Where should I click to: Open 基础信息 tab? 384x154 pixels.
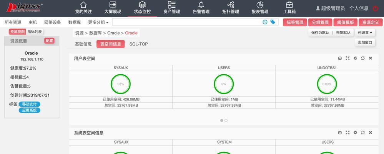pos(83,44)
